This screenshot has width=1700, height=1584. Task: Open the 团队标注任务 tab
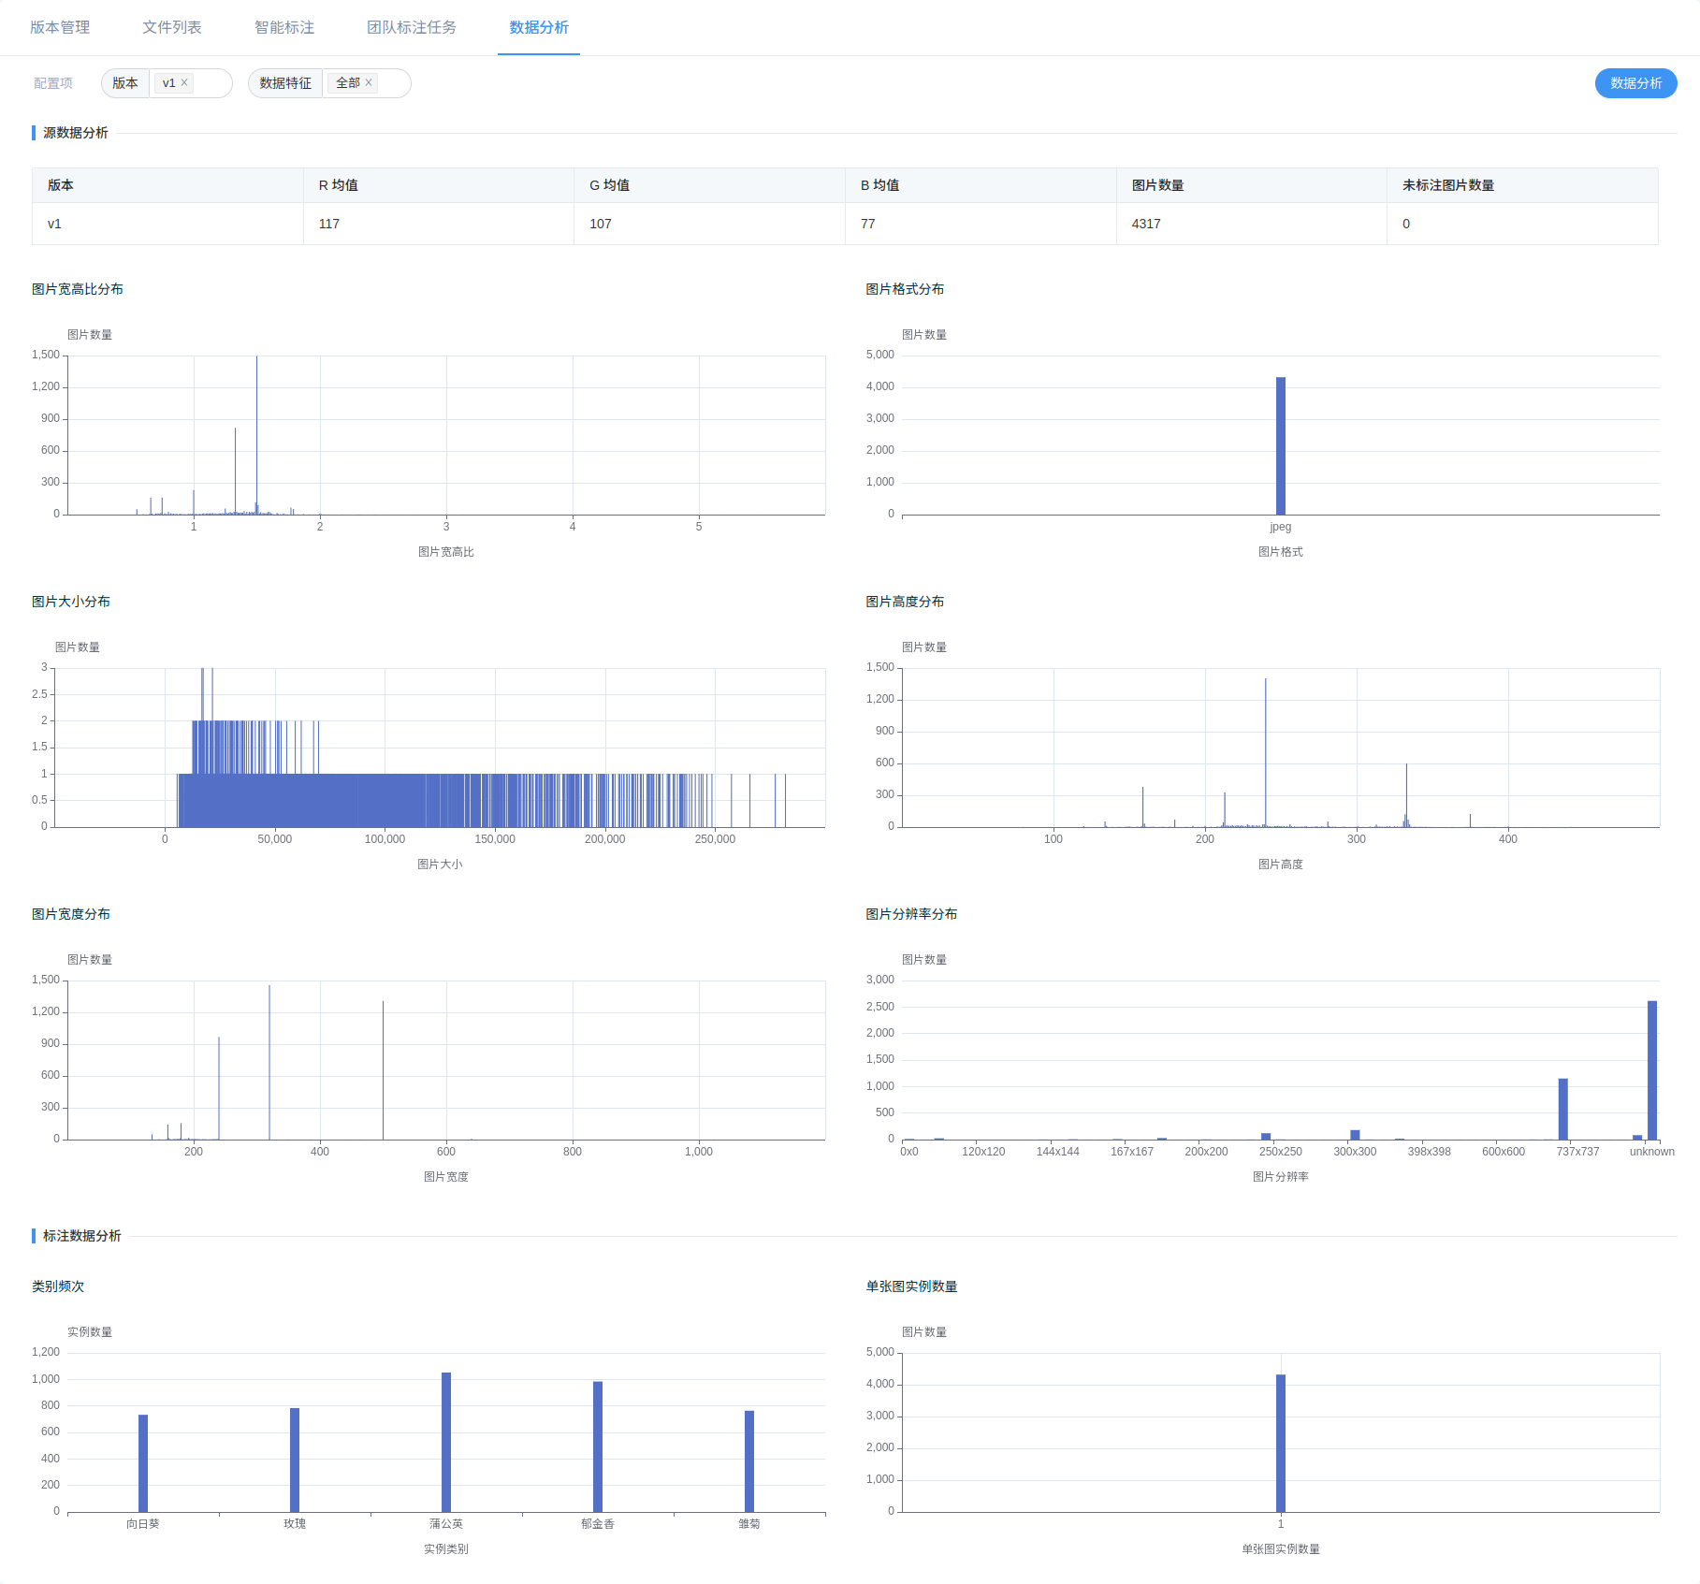click(x=412, y=28)
